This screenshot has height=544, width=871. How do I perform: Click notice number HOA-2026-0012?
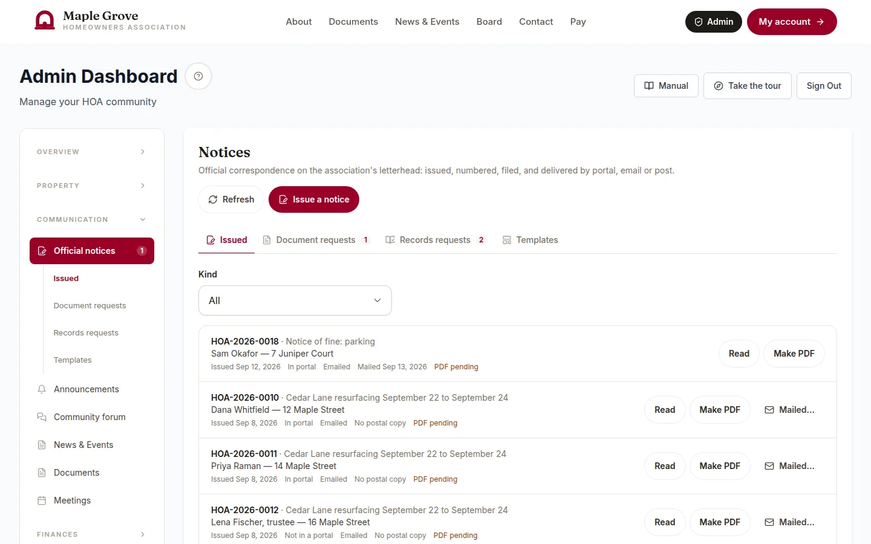tap(245, 510)
